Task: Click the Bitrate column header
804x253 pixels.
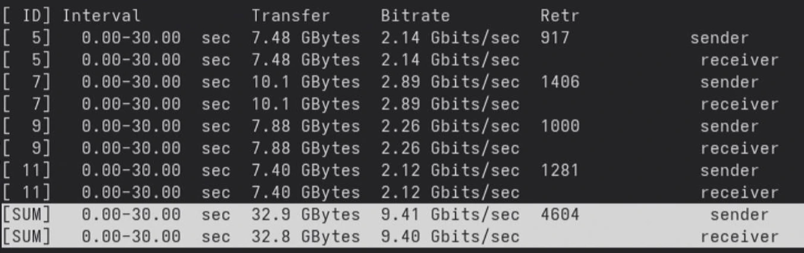Action: [415, 16]
